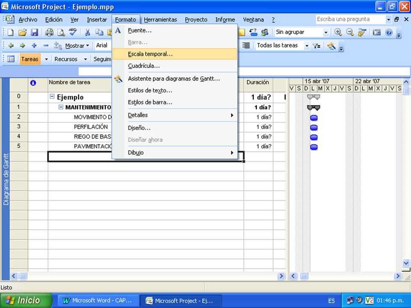Screen dimensions: 411x308
Task: Click the Copy Picture camera icon
Action: (377, 32)
